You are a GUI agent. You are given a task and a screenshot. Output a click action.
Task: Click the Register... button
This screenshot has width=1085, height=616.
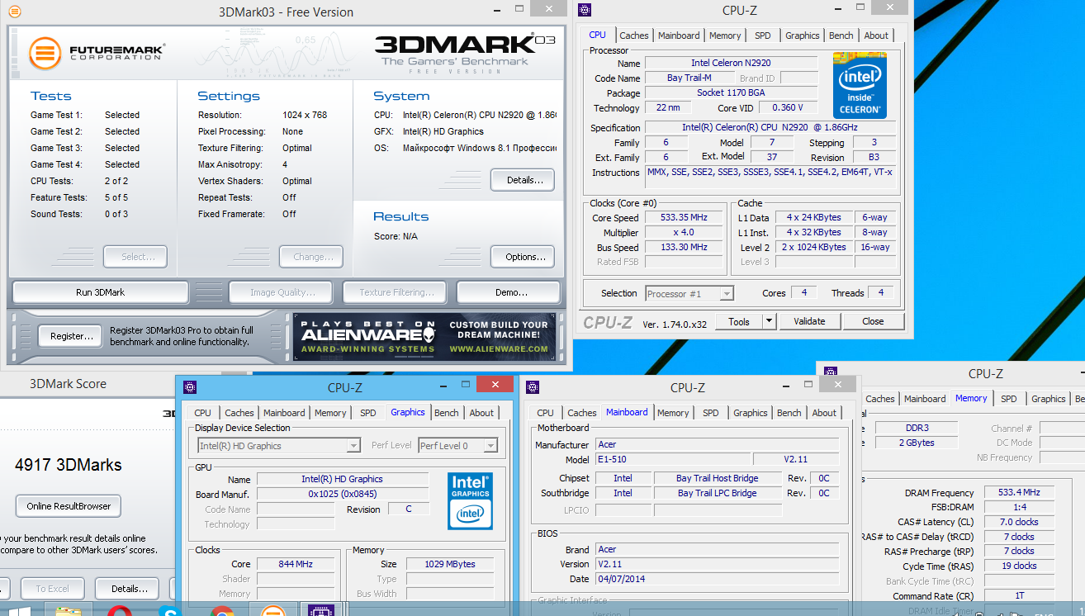click(72, 336)
